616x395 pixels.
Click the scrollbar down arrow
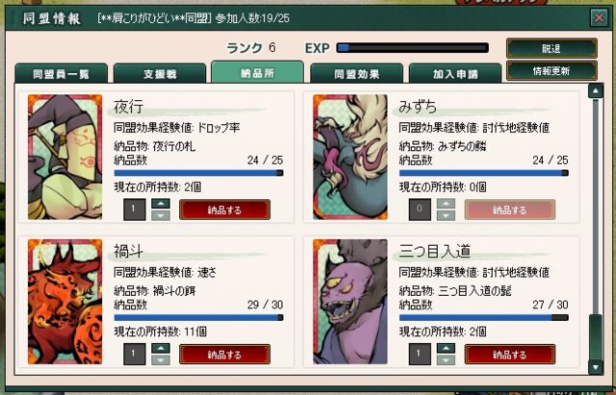click(x=596, y=367)
